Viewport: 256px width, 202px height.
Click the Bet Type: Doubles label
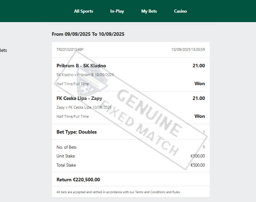[x=76, y=132]
